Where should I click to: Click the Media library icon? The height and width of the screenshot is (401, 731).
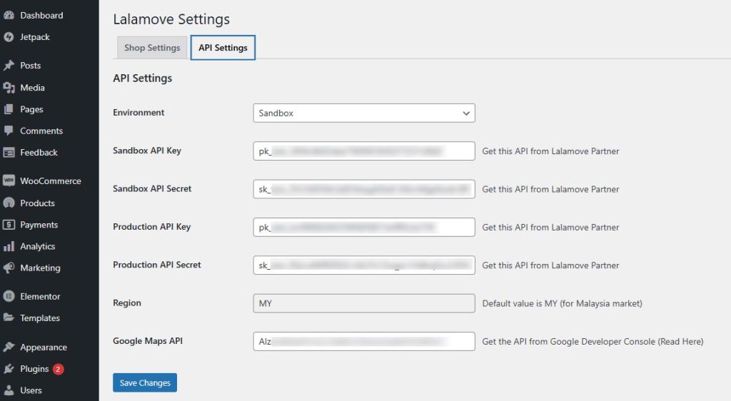9,88
